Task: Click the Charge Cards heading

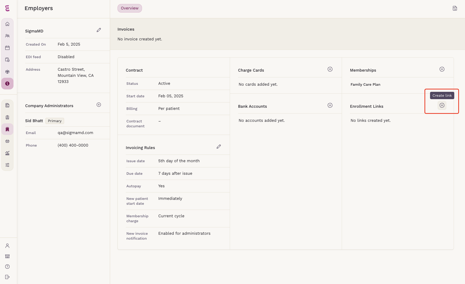Action: [x=251, y=70]
